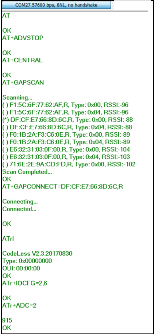Click the Connected... status line
This screenshot has height=336, width=156.
tap(19, 209)
